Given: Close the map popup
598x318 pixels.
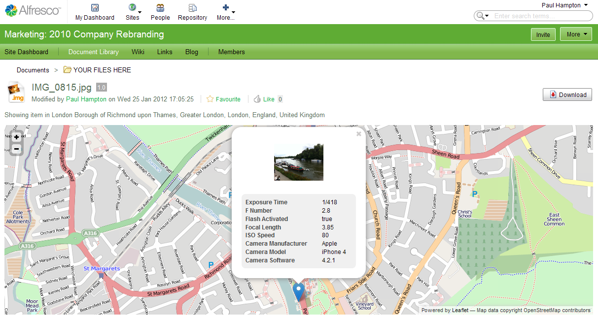Looking at the screenshot, I should tap(359, 133).
